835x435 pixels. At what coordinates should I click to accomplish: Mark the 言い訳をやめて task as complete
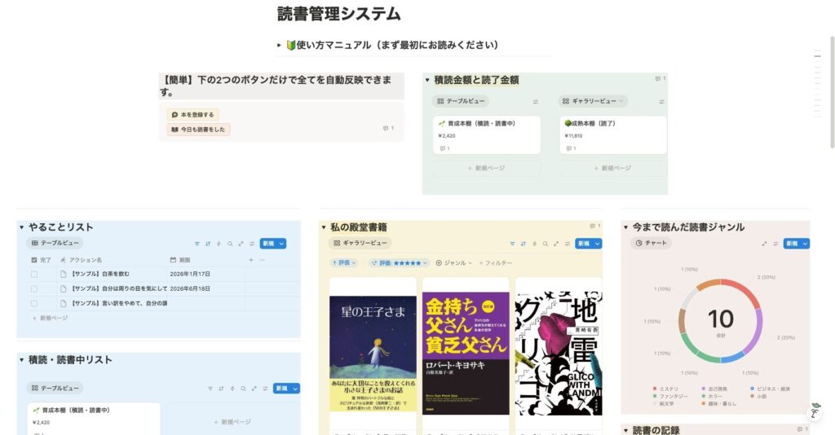coord(34,303)
